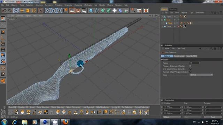
Task: Click the Redo arrow icon
Action: click(x=10, y=11)
